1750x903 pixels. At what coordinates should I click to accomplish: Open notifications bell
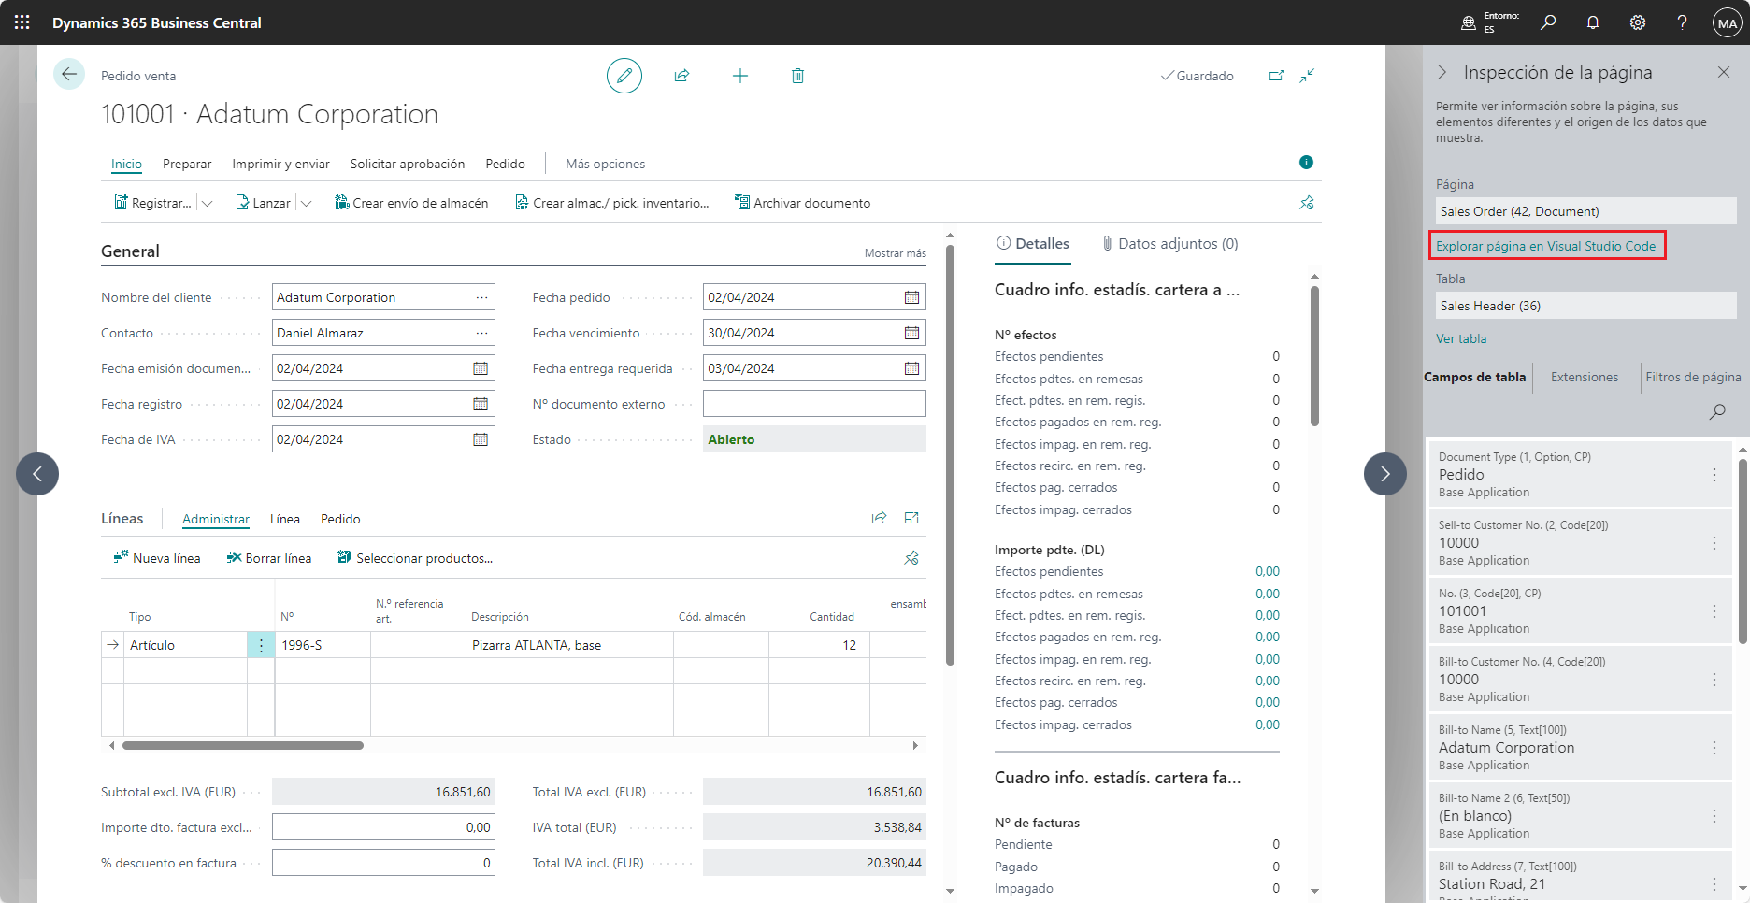(x=1593, y=22)
